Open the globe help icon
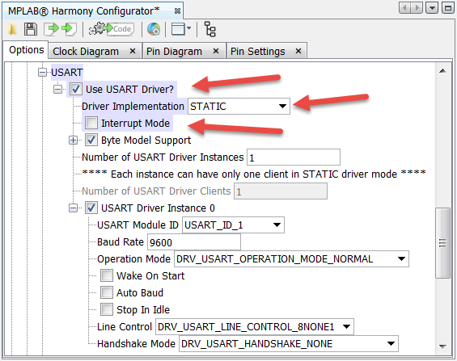Screen dimensions: 457x361 (154, 29)
